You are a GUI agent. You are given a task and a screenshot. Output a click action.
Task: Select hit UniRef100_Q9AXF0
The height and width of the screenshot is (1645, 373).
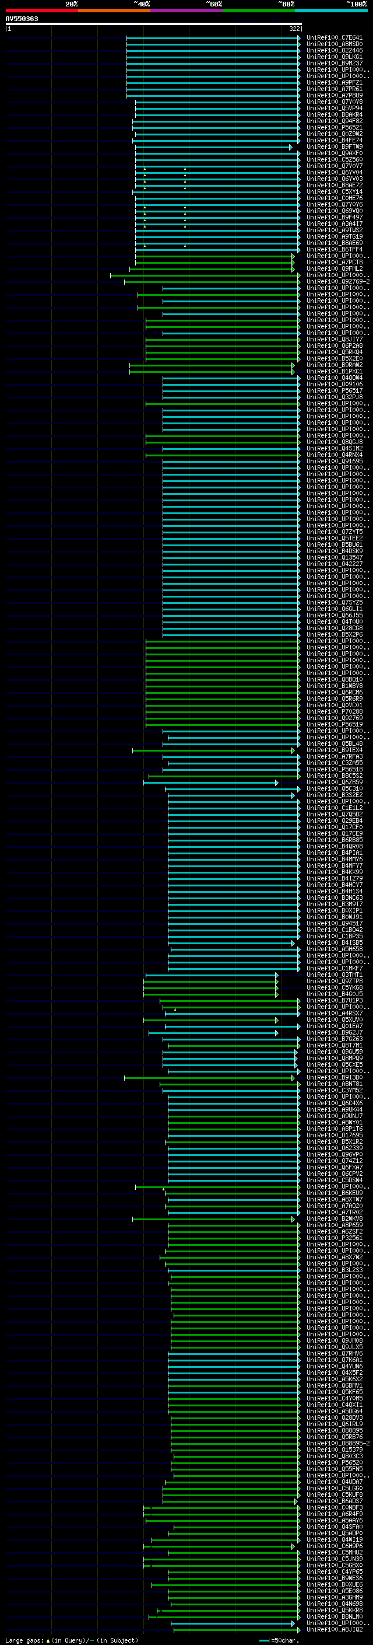tap(335, 153)
